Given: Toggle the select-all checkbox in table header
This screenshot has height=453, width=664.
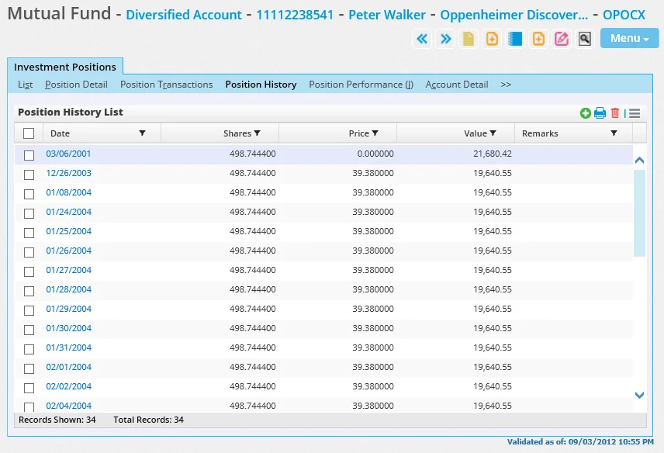Looking at the screenshot, I should [x=29, y=133].
